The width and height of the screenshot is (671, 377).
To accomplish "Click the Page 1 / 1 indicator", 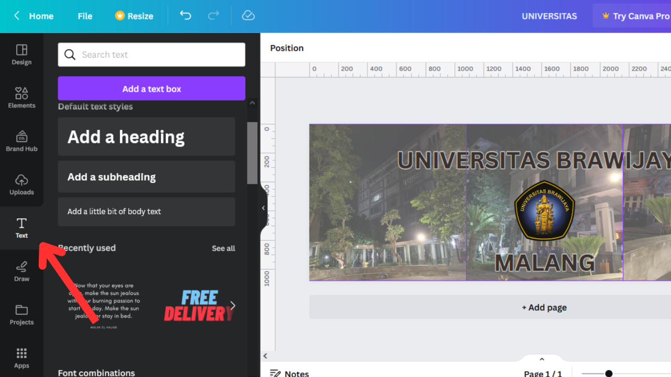I will (x=543, y=373).
